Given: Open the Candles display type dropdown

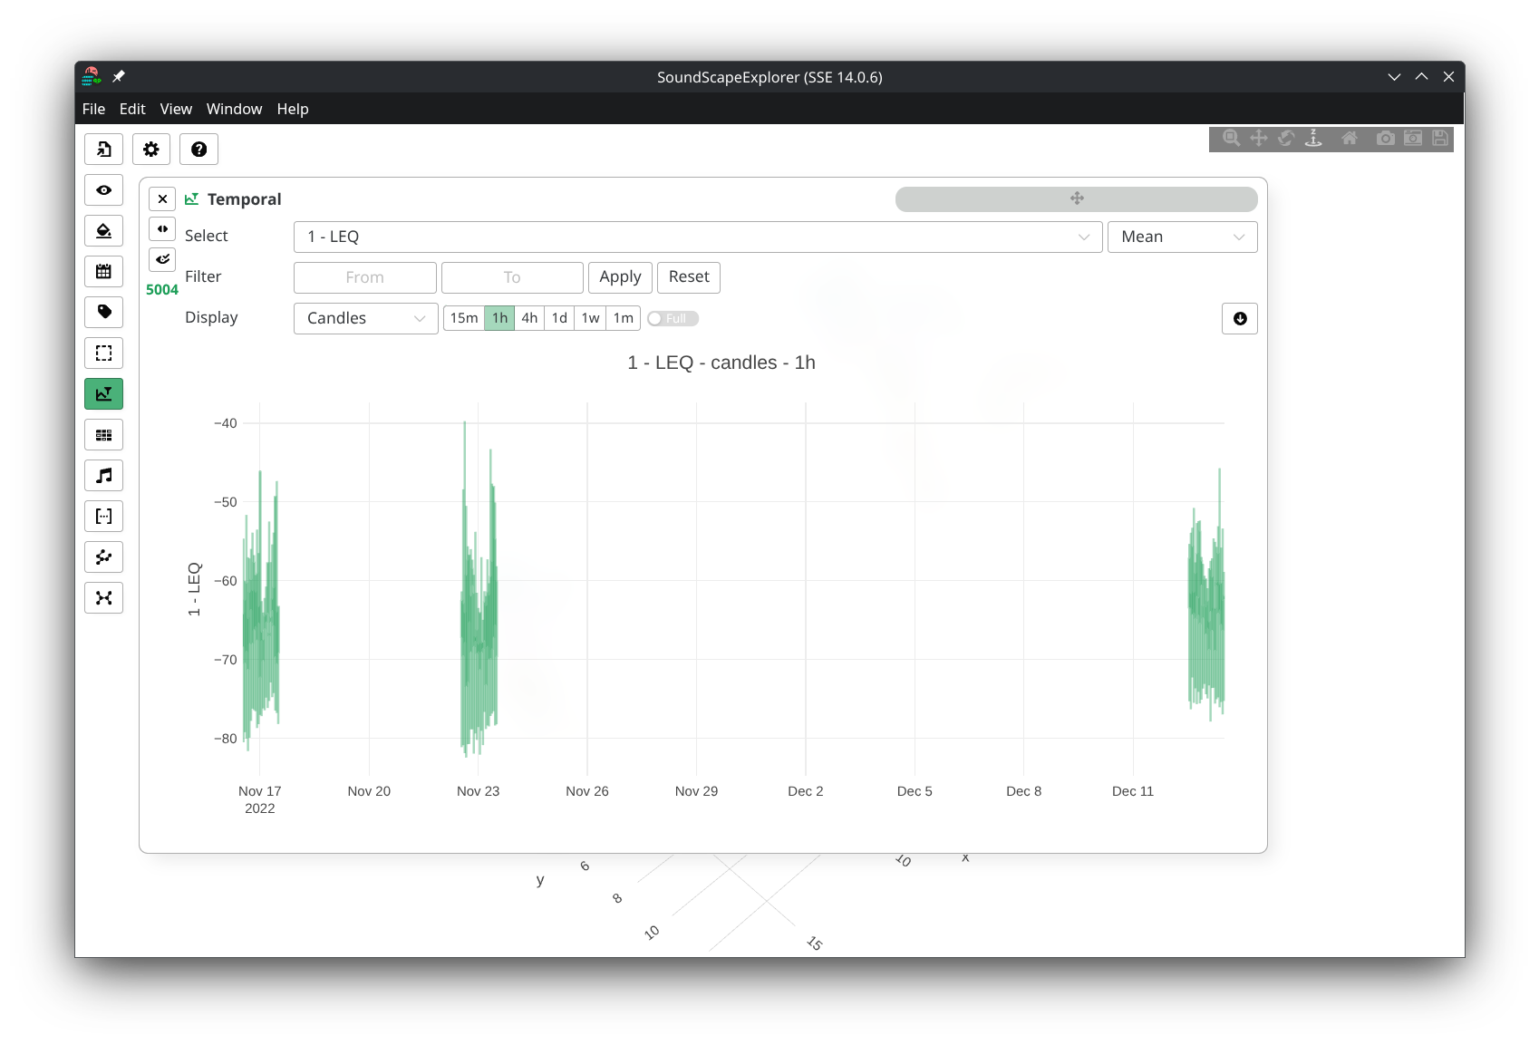Looking at the screenshot, I should [x=365, y=318].
